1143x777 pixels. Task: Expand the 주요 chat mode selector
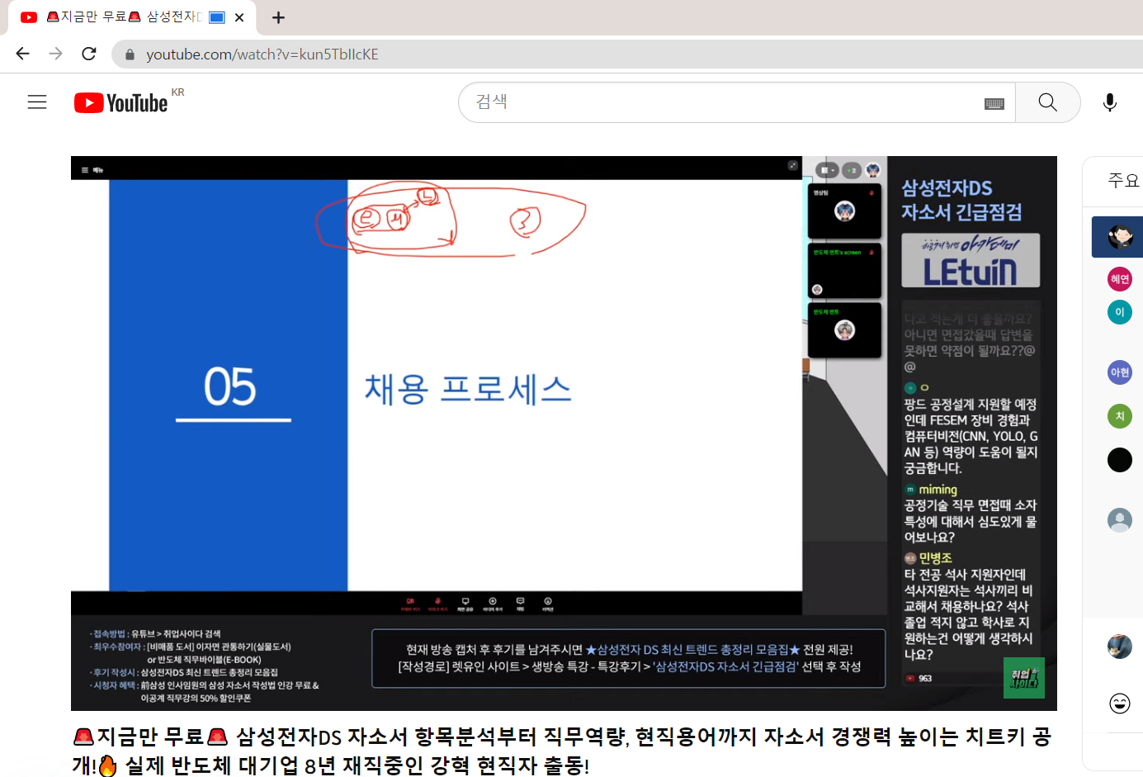click(1122, 181)
